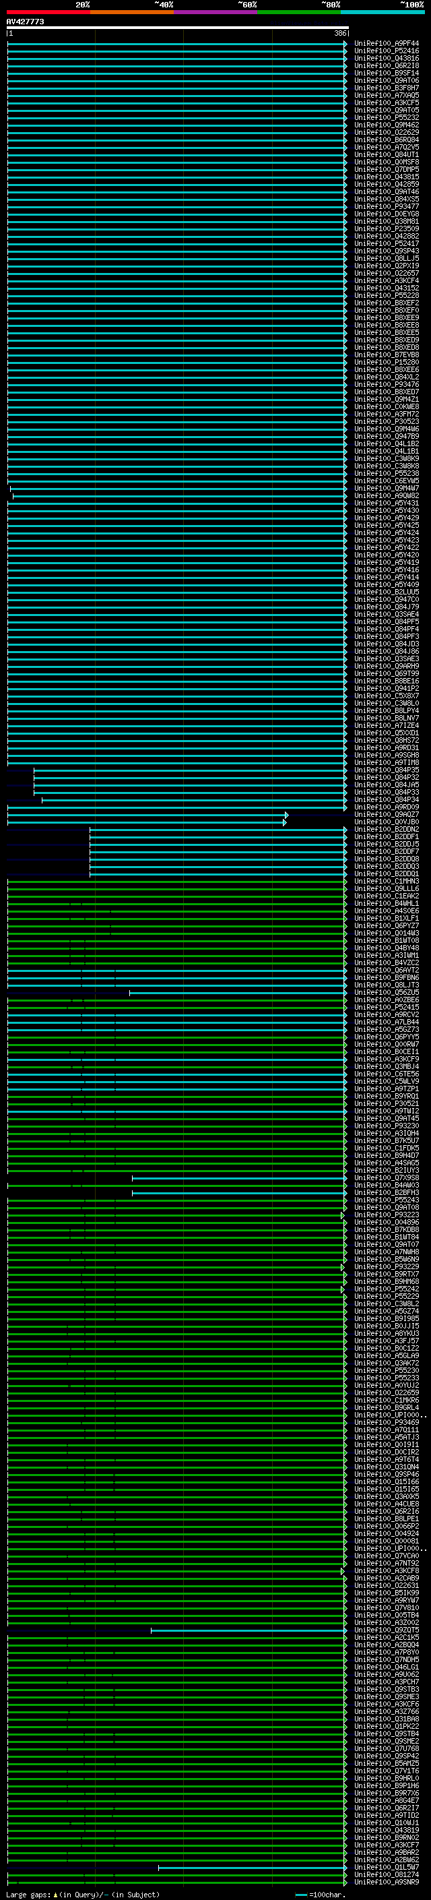This screenshot has width=431, height=1900.
Task: Select hit label UniRef100_P93477
Action: [x=387, y=206]
